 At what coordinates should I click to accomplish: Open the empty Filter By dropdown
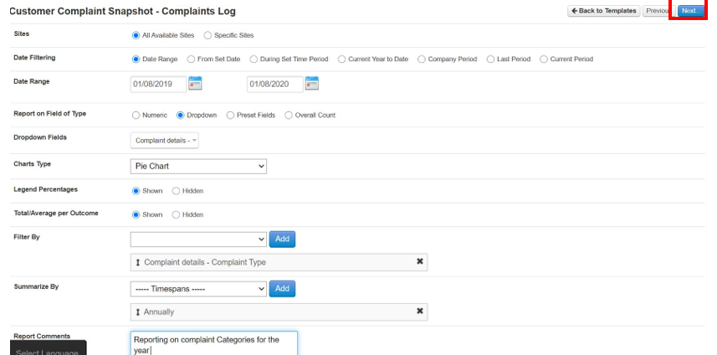coord(198,239)
